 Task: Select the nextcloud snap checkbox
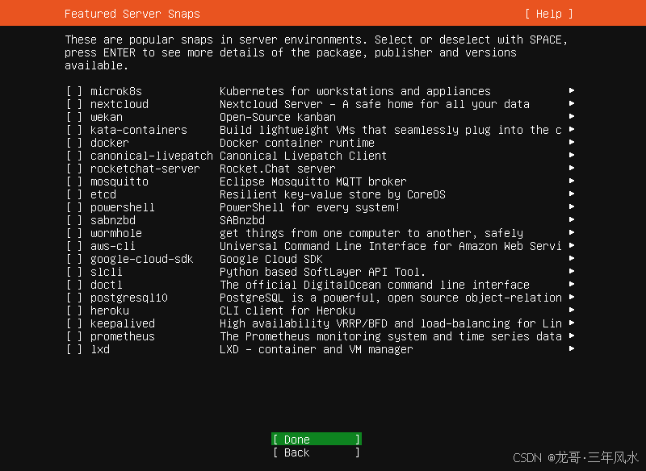click(74, 104)
